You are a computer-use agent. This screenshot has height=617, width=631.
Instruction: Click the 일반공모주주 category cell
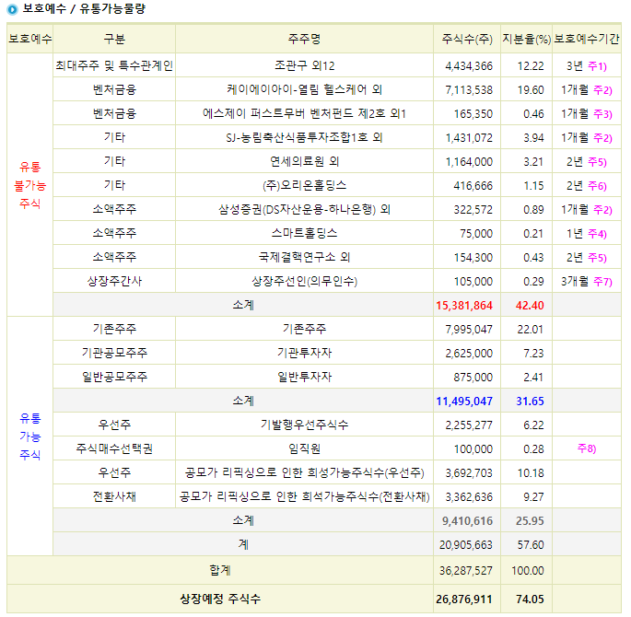click(115, 377)
